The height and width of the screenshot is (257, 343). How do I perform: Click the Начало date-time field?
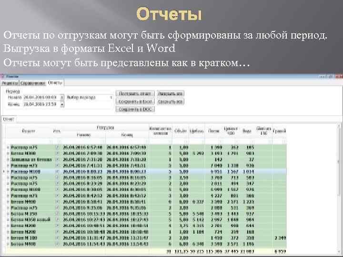tap(41, 97)
